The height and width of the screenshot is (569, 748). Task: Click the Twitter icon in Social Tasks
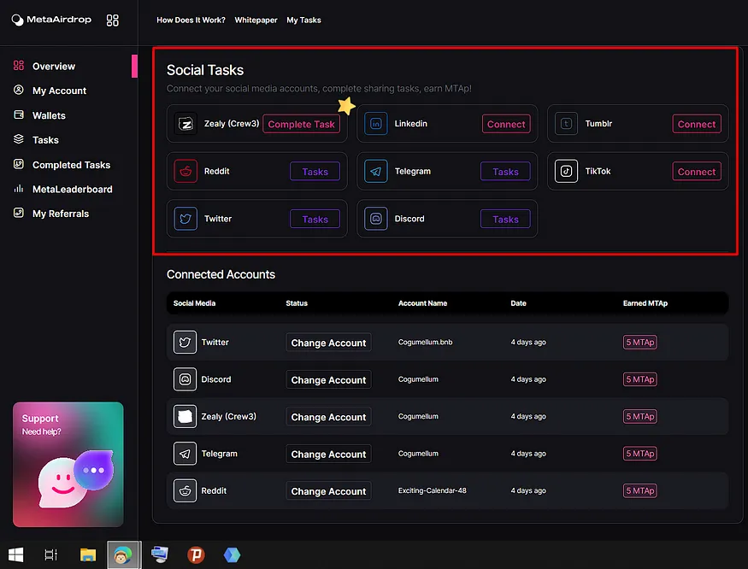[186, 219]
